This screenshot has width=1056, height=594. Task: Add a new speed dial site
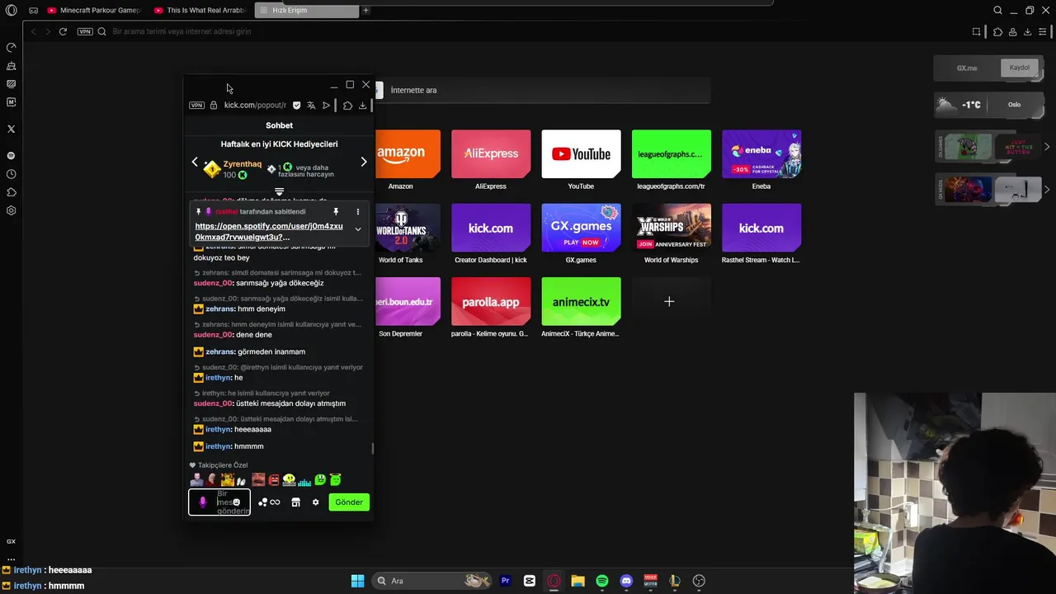669,302
